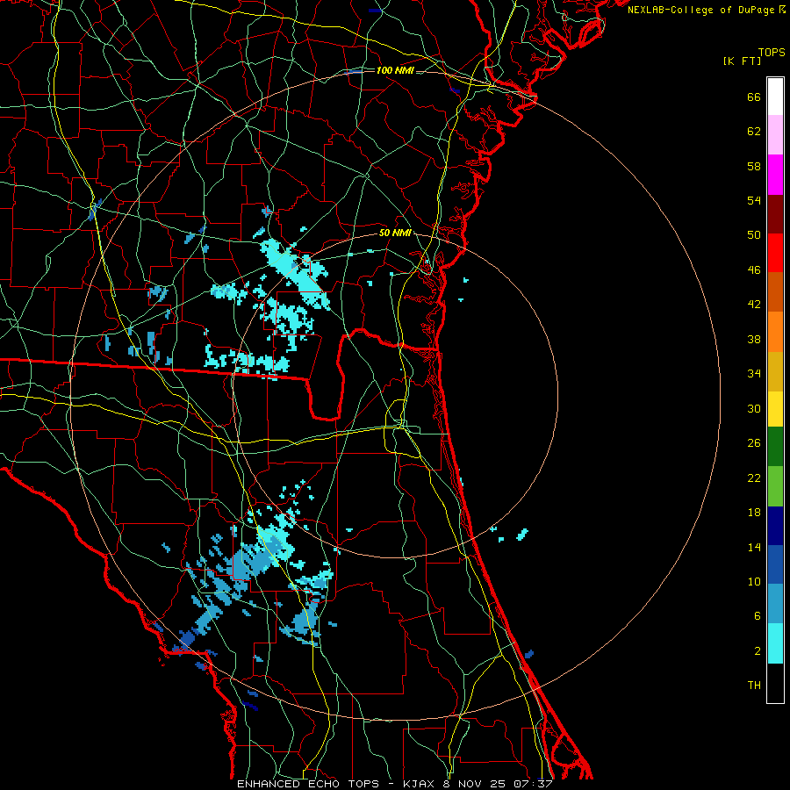Click the "38" legend value
The width and height of the screenshot is (790, 790).
[754, 339]
